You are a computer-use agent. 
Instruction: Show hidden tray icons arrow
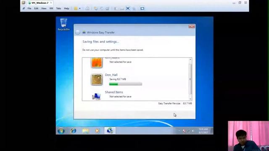click(179, 131)
